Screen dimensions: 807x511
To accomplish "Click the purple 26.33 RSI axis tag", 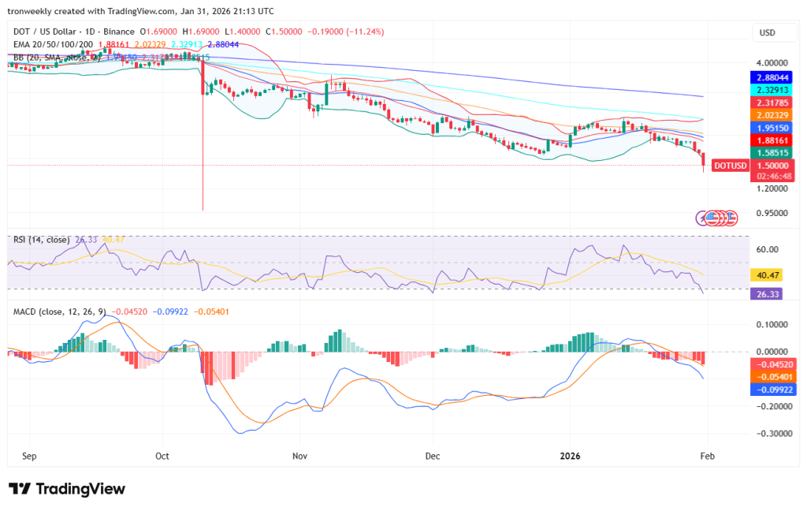I will (x=767, y=294).
